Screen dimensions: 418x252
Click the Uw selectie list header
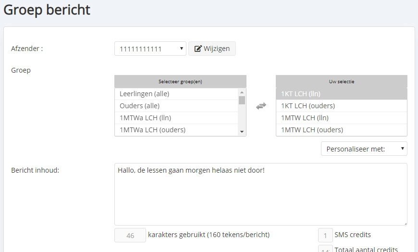coord(341,81)
